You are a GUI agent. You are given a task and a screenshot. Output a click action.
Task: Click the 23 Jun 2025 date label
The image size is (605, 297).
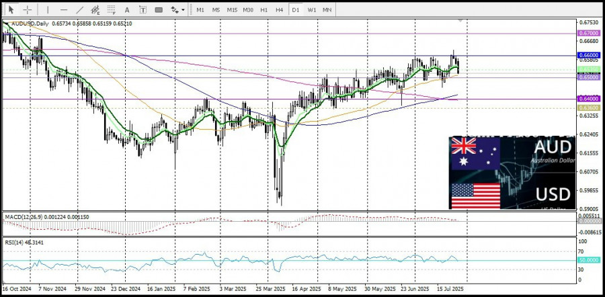[415, 289]
